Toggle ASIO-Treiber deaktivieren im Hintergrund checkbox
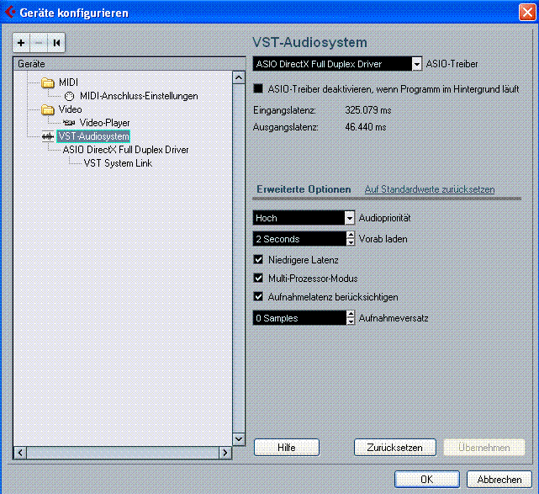The width and height of the screenshot is (539, 494). [x=258, y=88]
